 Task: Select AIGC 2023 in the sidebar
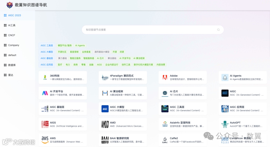17,15
